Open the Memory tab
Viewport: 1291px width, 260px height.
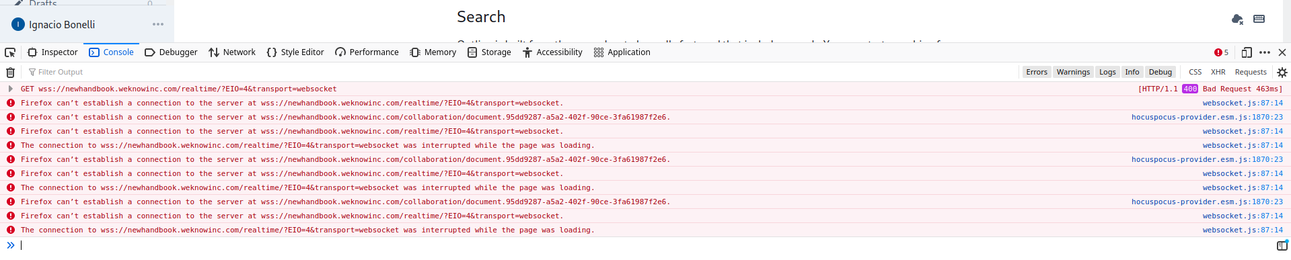click(433, 52)
